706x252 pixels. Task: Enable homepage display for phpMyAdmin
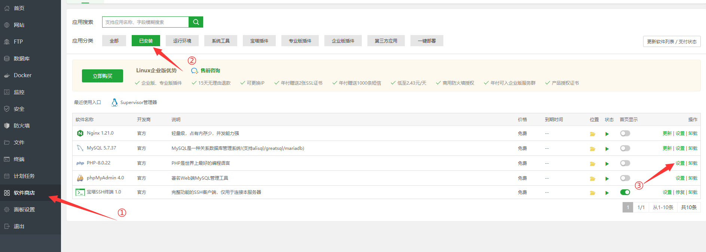coord(625,178)
